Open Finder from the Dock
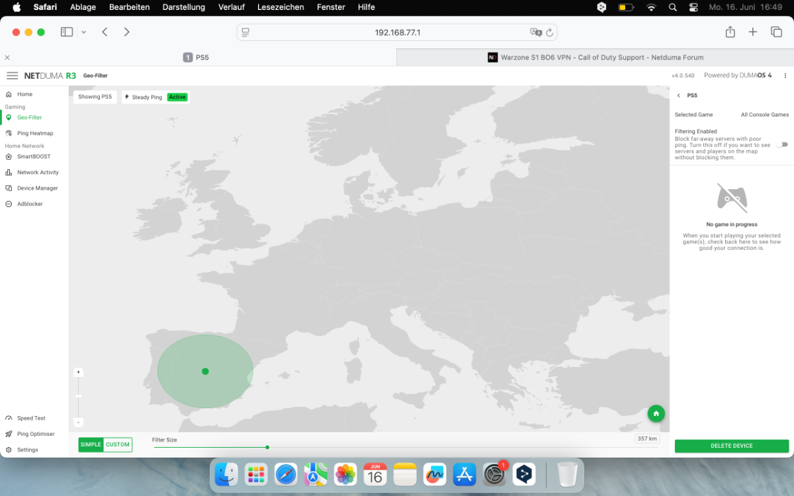Image resolution: width=794 pixels, height=496 pixels. click(227, 474)
